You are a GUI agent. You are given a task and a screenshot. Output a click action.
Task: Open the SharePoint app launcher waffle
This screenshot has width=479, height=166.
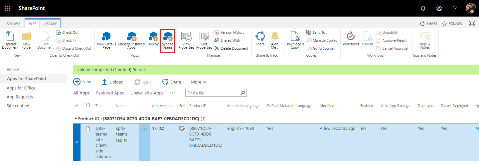[x=8, y=8]
